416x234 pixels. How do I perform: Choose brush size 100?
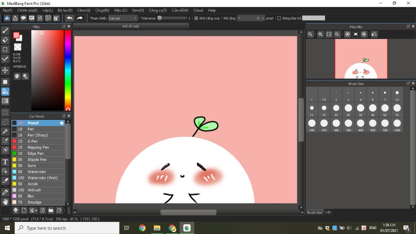(x=312, y=125)
